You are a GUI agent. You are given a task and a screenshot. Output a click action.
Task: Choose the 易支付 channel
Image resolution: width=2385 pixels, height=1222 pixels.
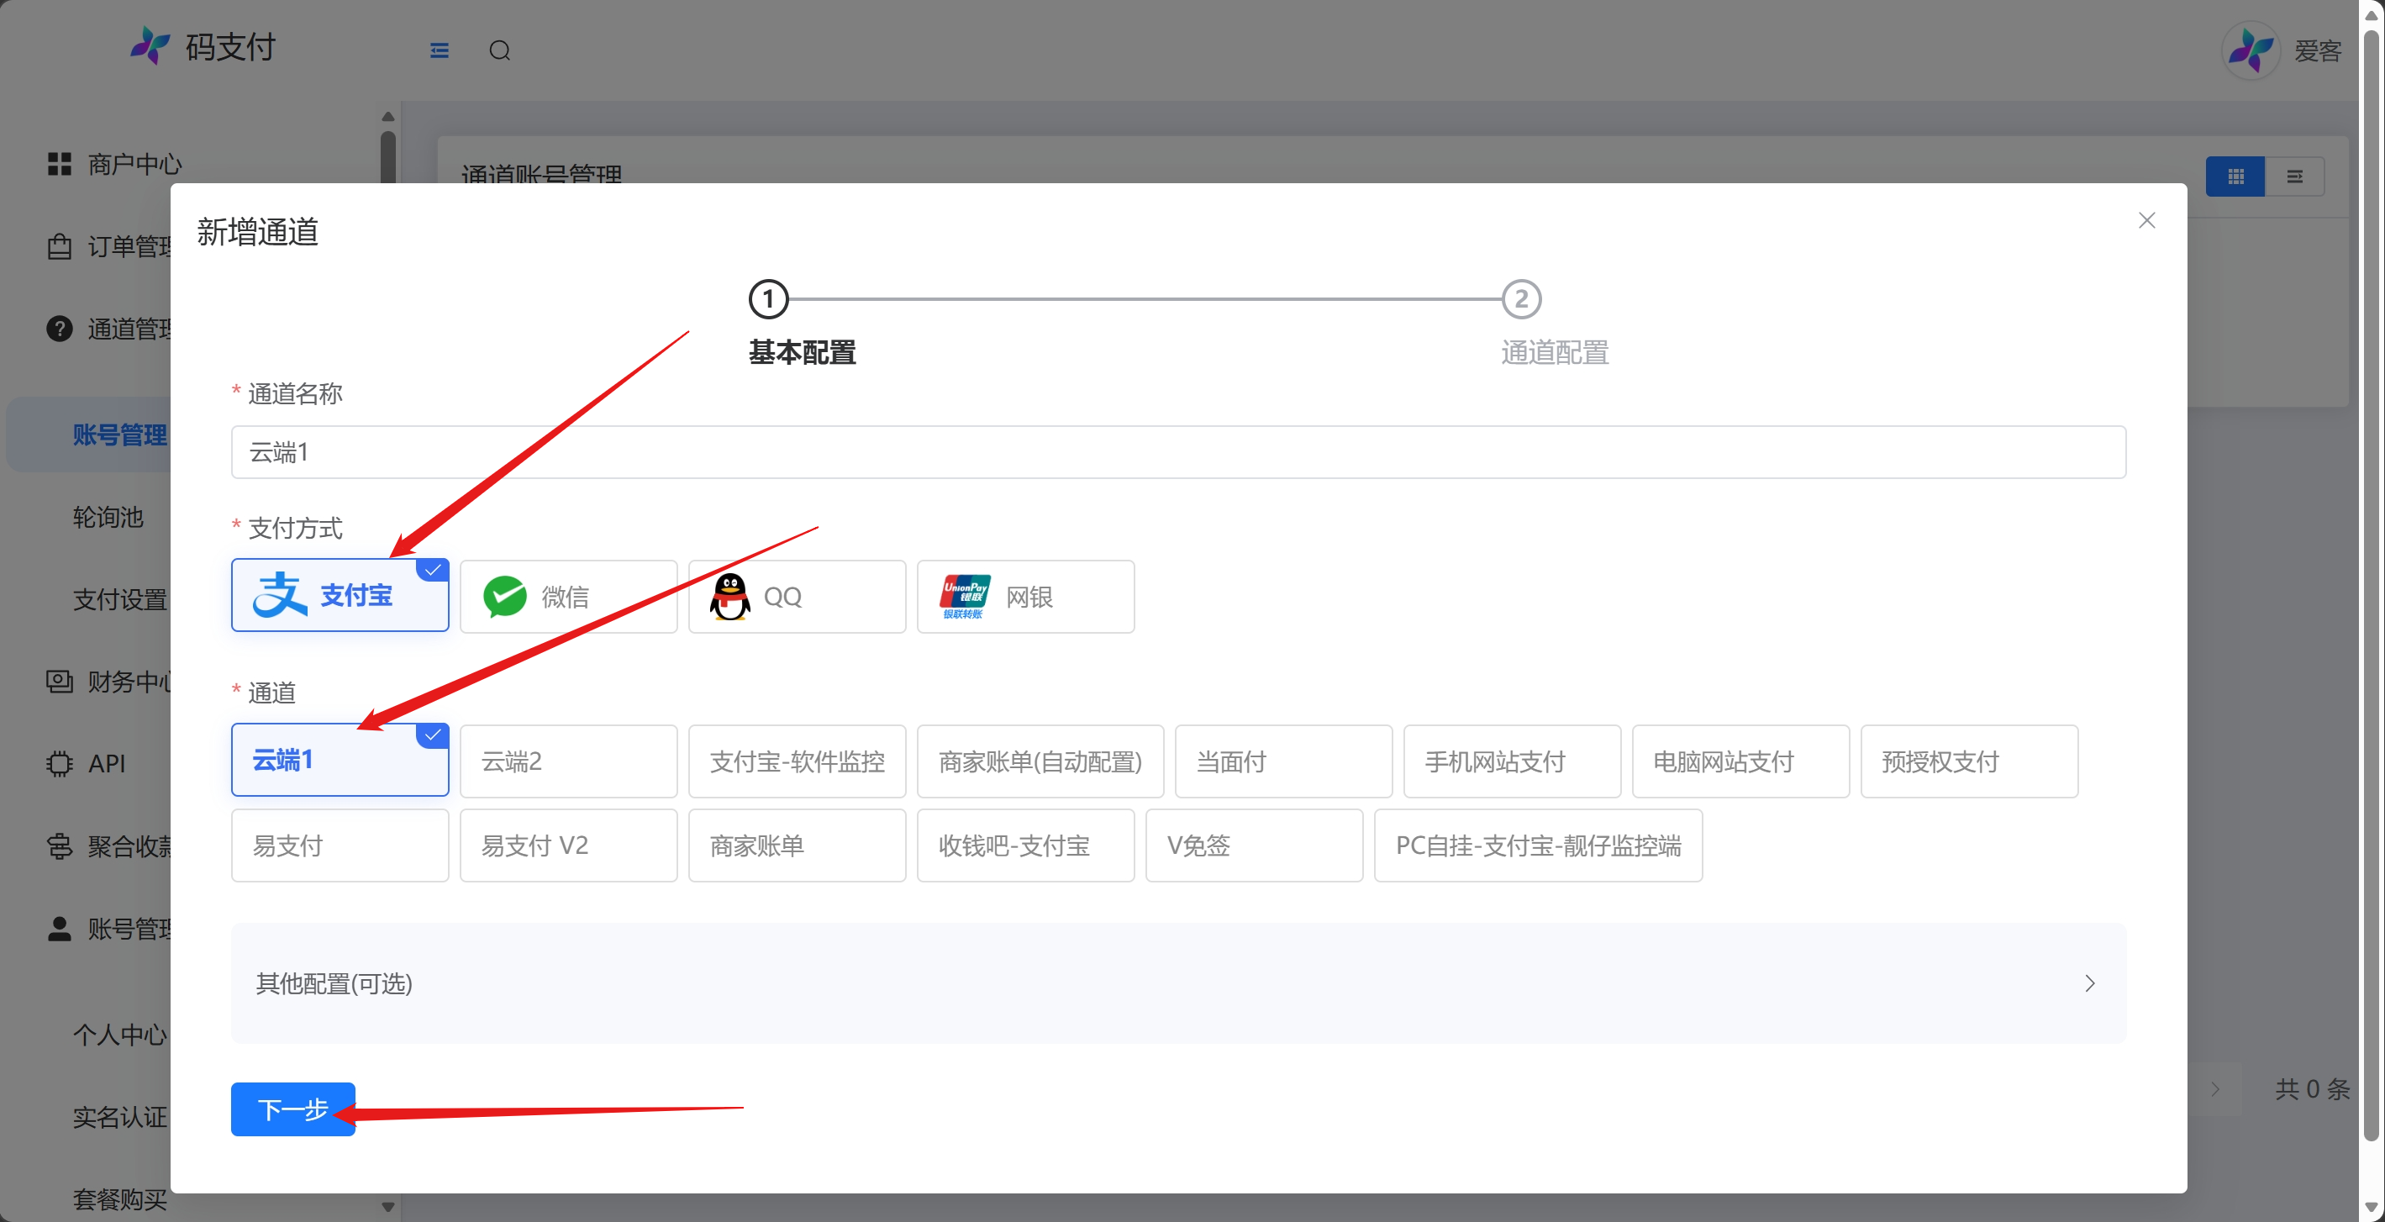pyautogui.click(x=340, y=845)
